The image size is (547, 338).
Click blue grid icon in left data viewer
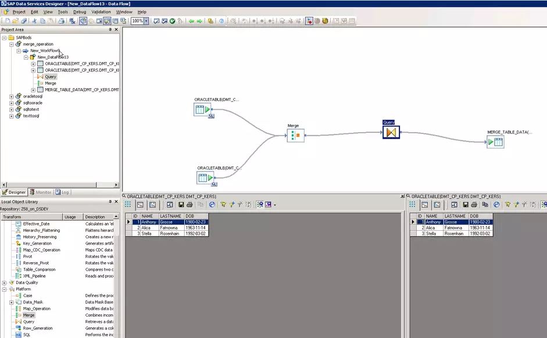tap(128, 204)
